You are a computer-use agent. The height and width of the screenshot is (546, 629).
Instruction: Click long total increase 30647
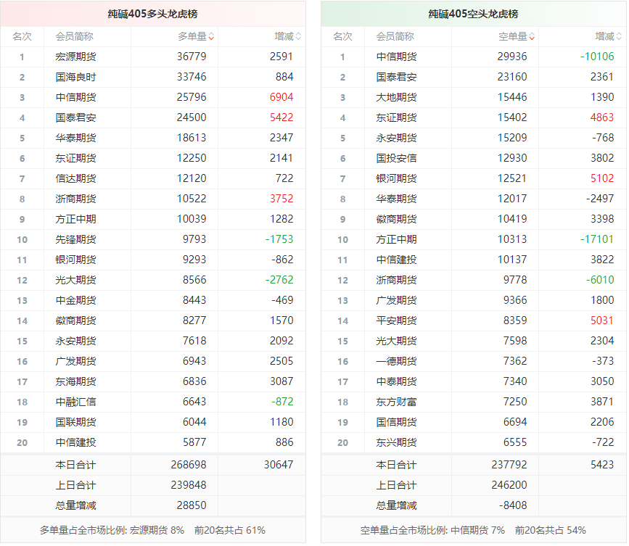click(x=279, y=465)
